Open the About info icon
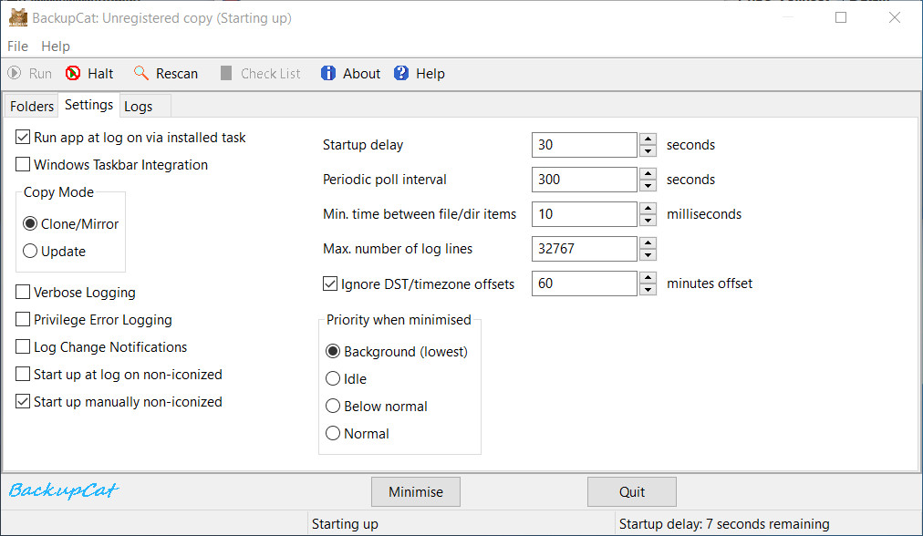 (x=327, y=73)
